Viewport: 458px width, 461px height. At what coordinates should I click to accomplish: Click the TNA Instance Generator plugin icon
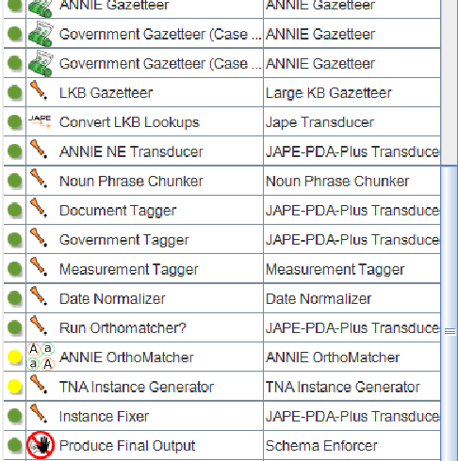(x=39, y=384)
